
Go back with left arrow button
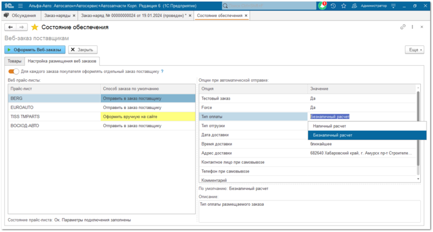(10, 27)
